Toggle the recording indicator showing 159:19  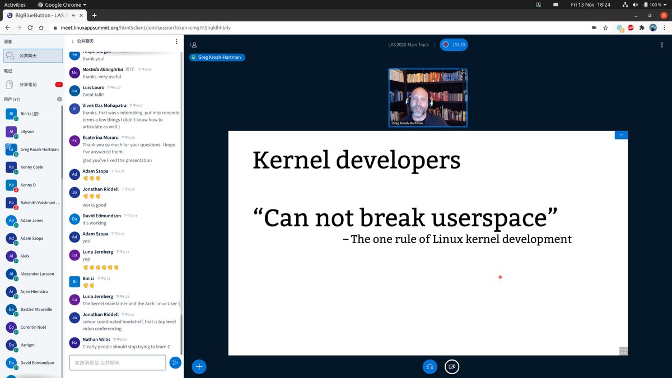(454, 44)
